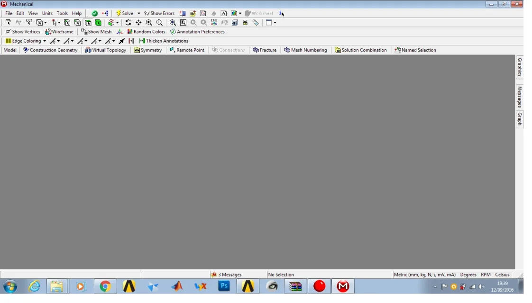This screenshot has height=303, width=532.
Task: Open the Viewports layout dropdown
Action: (x=275, y=23)
